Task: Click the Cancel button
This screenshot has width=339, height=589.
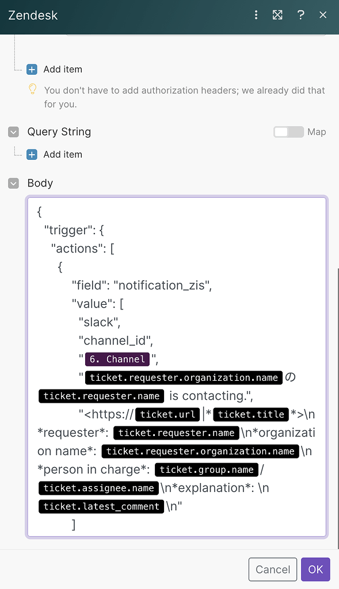Action: (272, 569)
